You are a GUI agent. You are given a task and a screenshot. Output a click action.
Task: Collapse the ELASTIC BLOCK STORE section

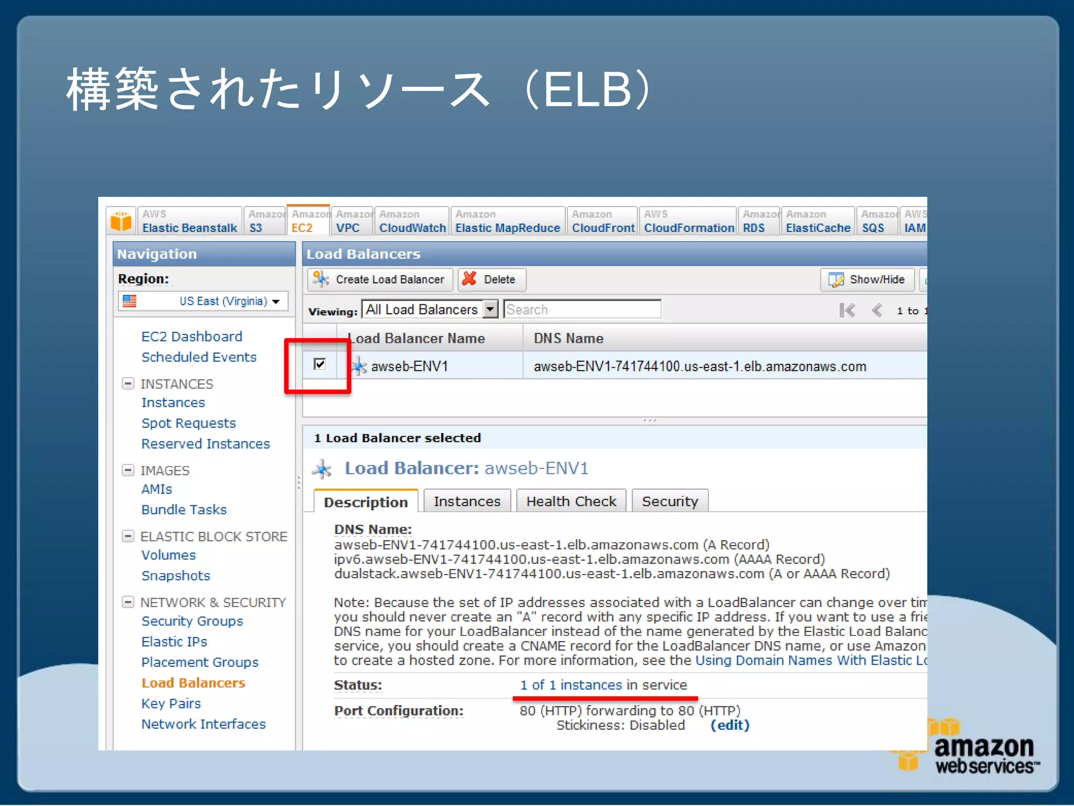128,536
